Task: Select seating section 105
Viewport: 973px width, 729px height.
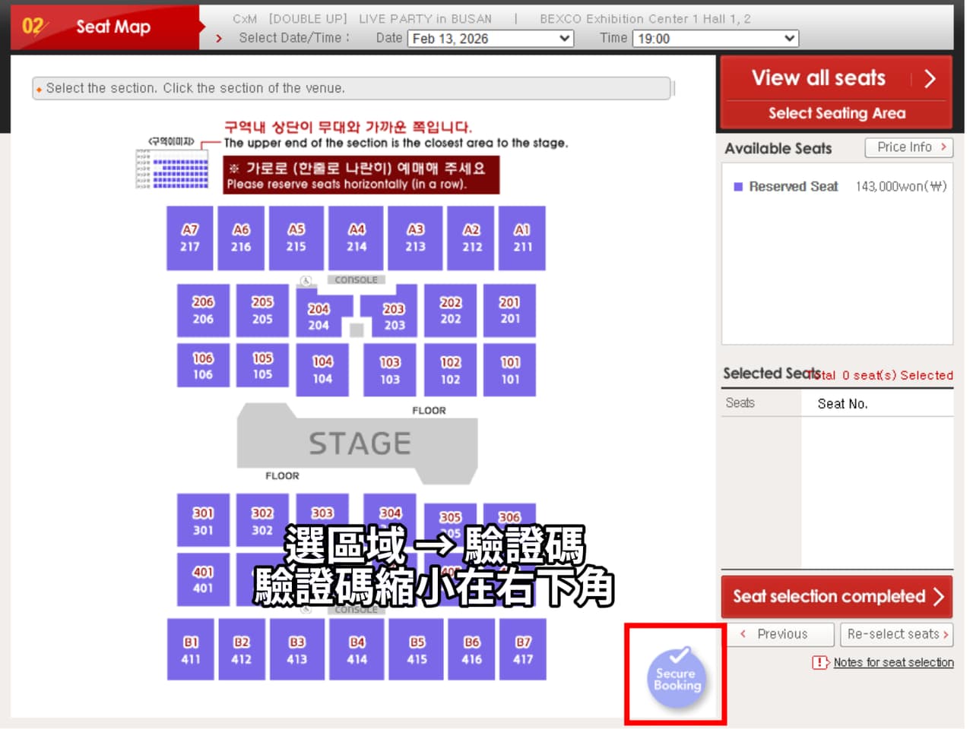Action: click(x=262, y=366)
